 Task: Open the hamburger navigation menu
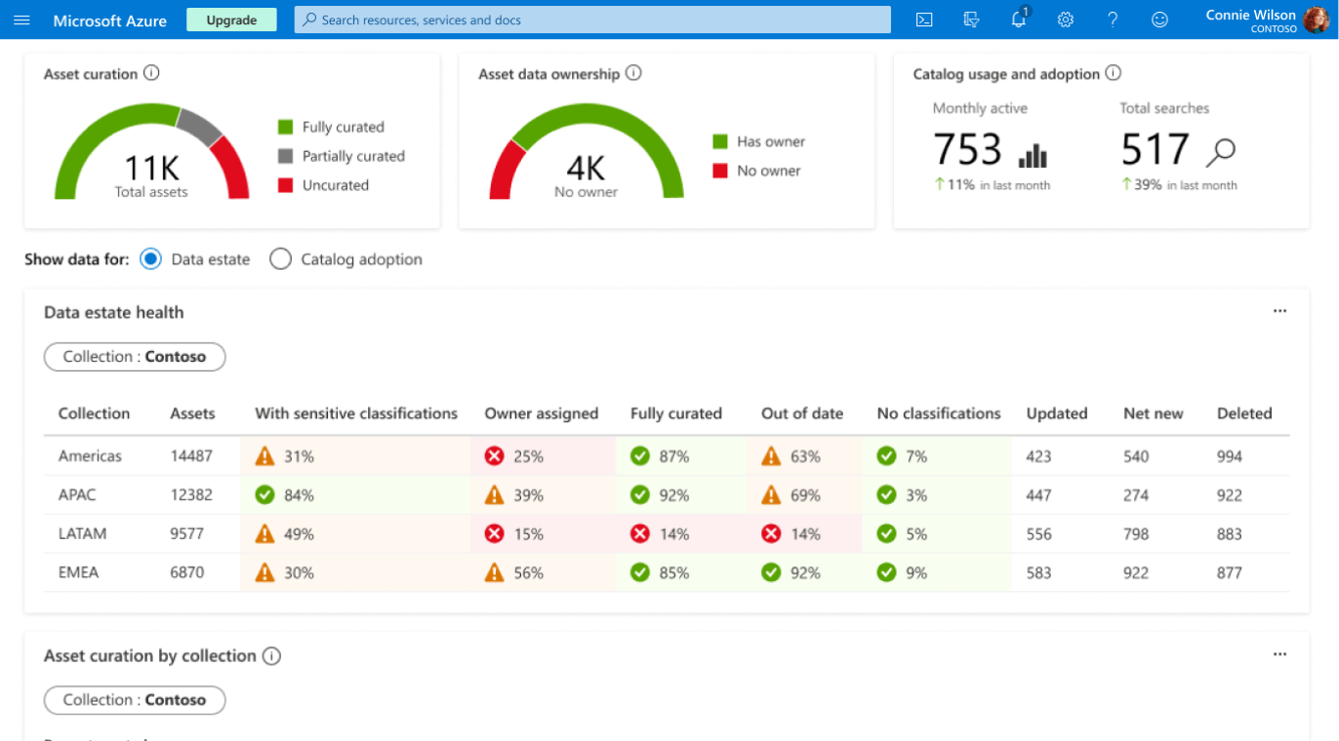(21, 20)
